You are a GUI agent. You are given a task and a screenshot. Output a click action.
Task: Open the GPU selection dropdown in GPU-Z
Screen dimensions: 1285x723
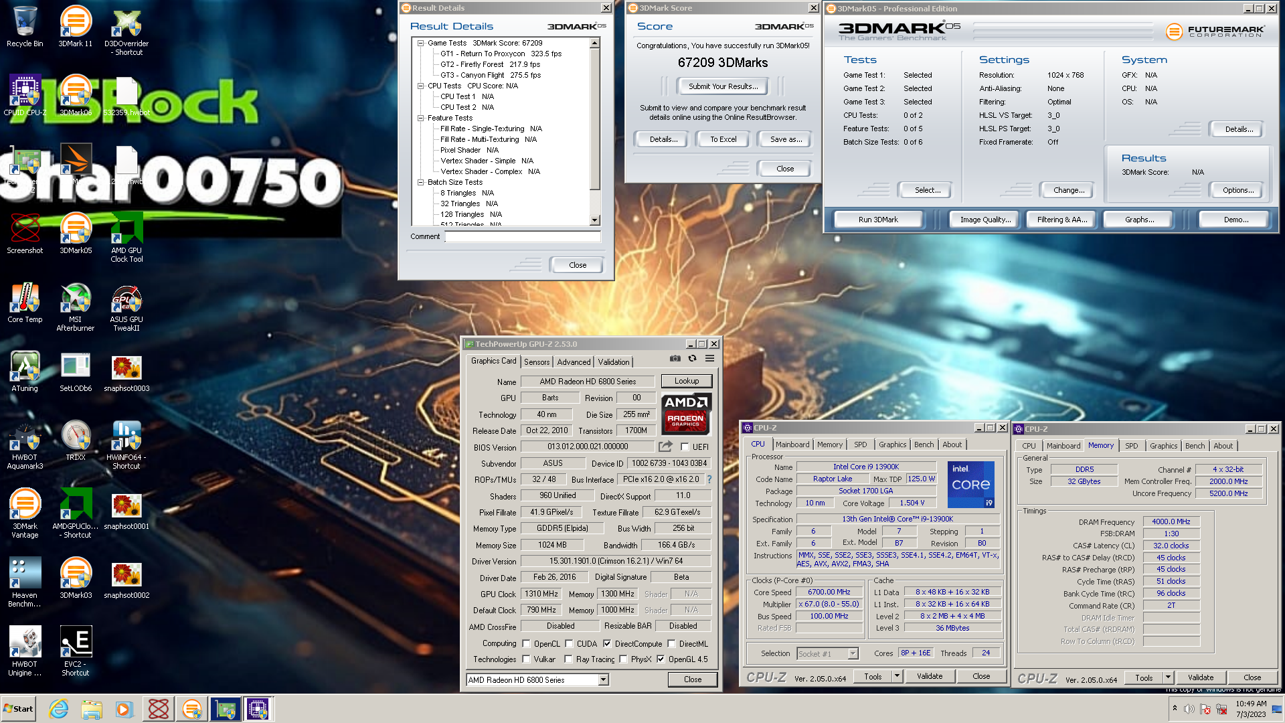pos(603,680)
